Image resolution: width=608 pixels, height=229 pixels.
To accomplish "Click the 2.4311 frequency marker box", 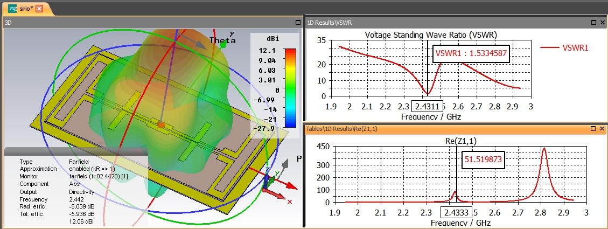I will coord(428,106).
